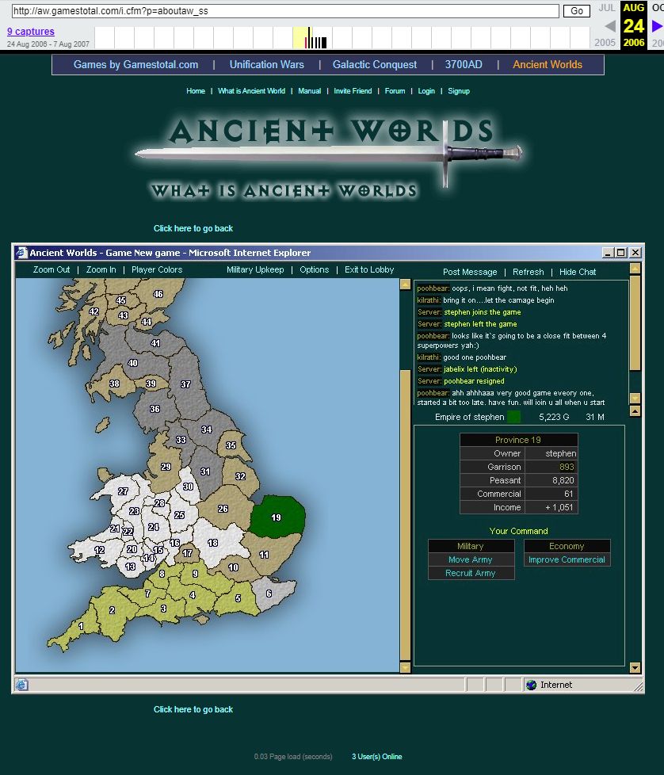Screen dimensions: 664x775
Task: Click the chat panel scroll down arrow
Action: coord(634,398)
